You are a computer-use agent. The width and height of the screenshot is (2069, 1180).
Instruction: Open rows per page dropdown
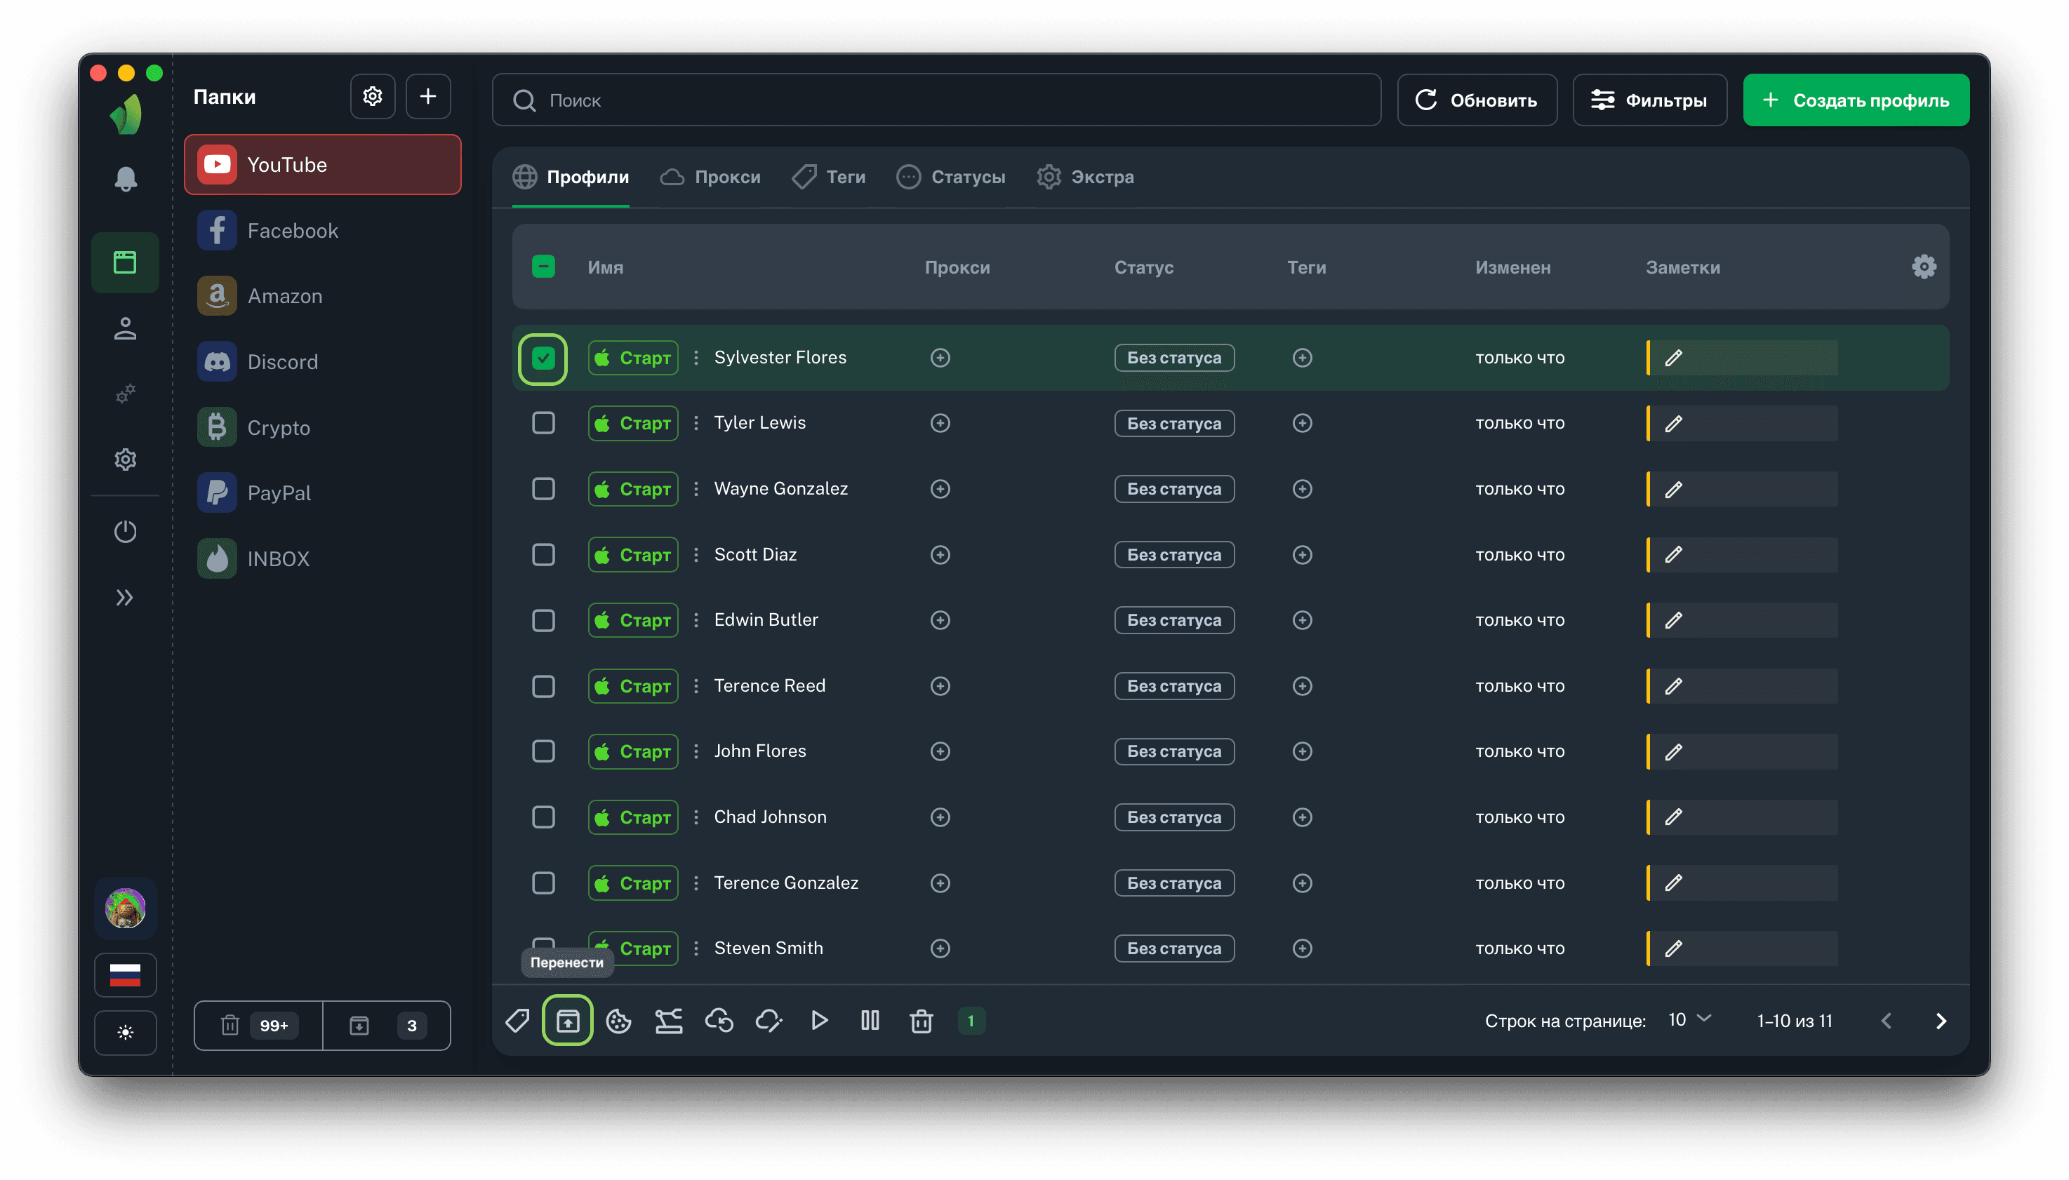pos(1689,1019)
